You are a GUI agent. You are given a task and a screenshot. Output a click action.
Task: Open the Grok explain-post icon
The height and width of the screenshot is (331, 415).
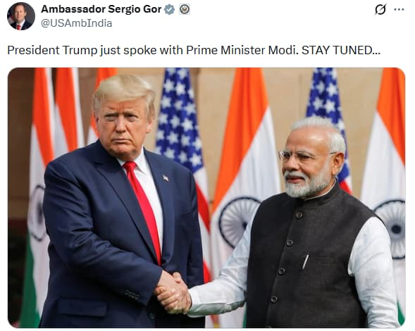(380, 10)
